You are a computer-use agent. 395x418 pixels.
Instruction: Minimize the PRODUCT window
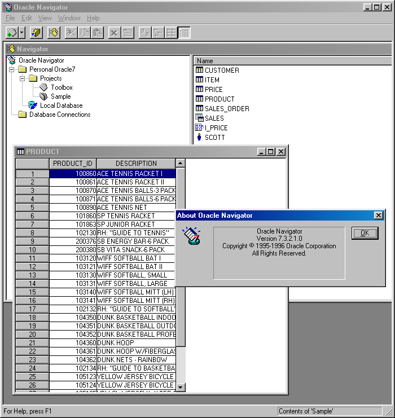pos(262,152)
